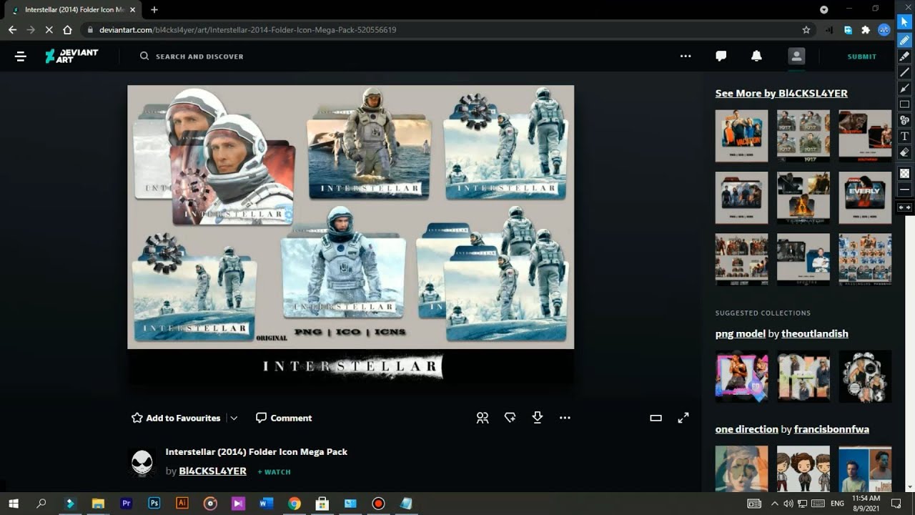Screen dimensions: 915x515
Task: Bookmark this page with the star
Action: coord(806,30)
